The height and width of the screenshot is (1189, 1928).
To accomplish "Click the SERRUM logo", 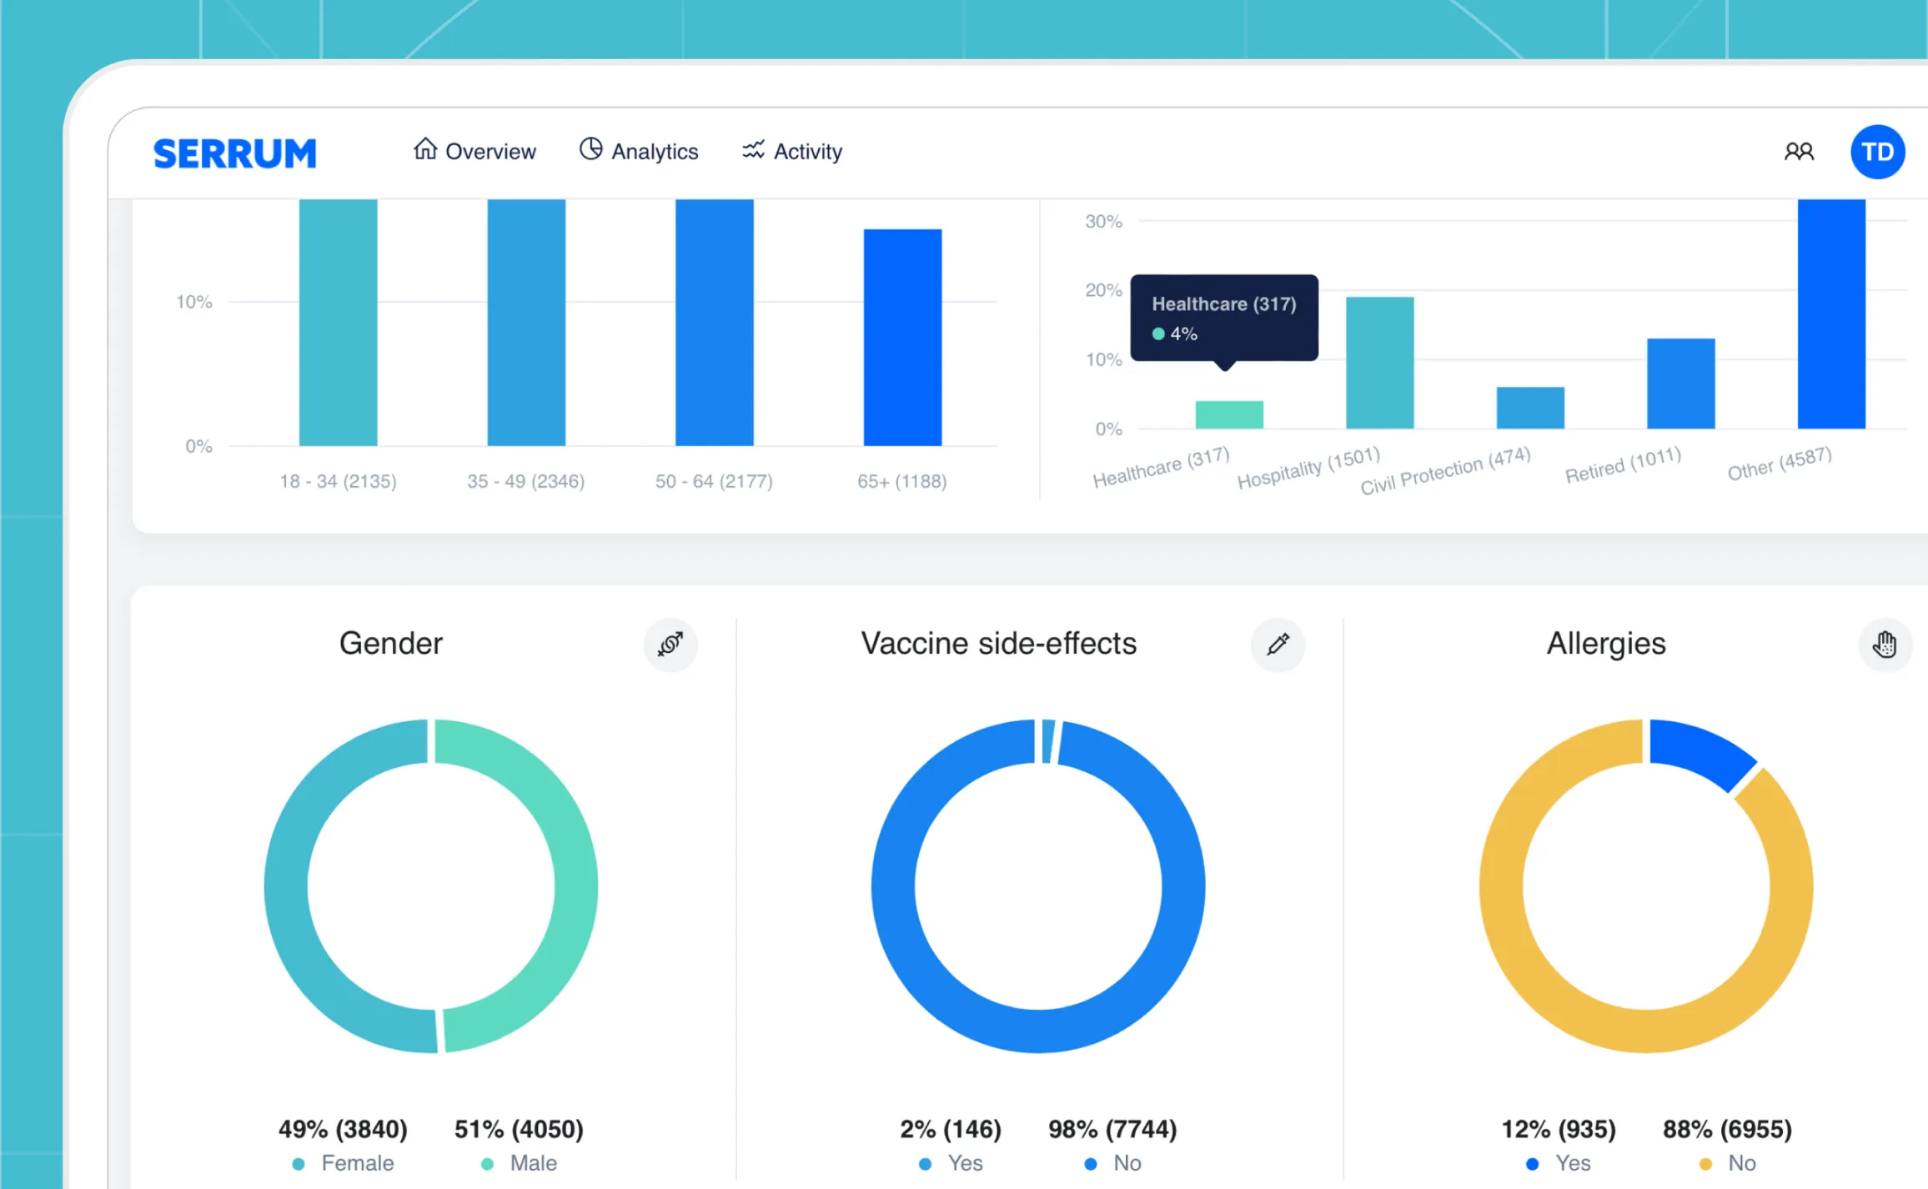I will coord(235,153).
